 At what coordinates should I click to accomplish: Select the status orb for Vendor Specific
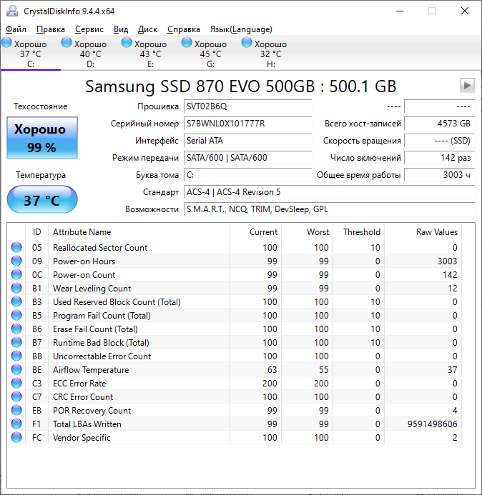(16, 438)
